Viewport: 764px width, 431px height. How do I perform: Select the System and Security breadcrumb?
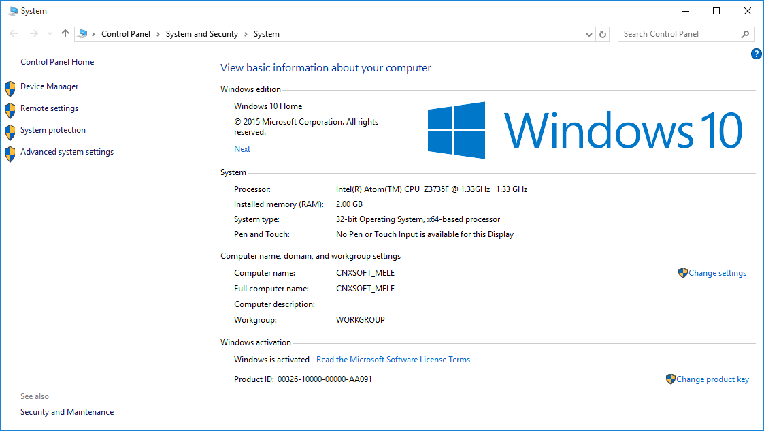click(202, 33)
